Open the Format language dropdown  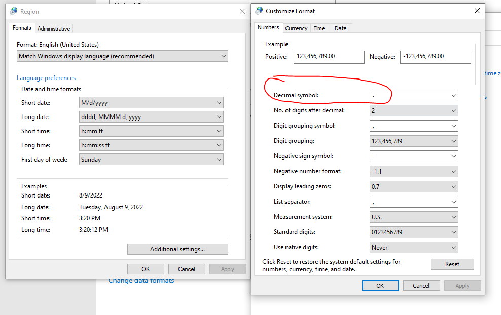click(x=122, y=56)
